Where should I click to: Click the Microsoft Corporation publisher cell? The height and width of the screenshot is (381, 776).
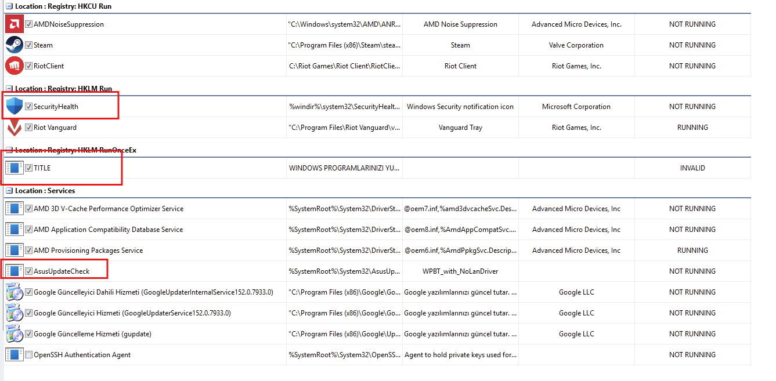pos(576,107)
